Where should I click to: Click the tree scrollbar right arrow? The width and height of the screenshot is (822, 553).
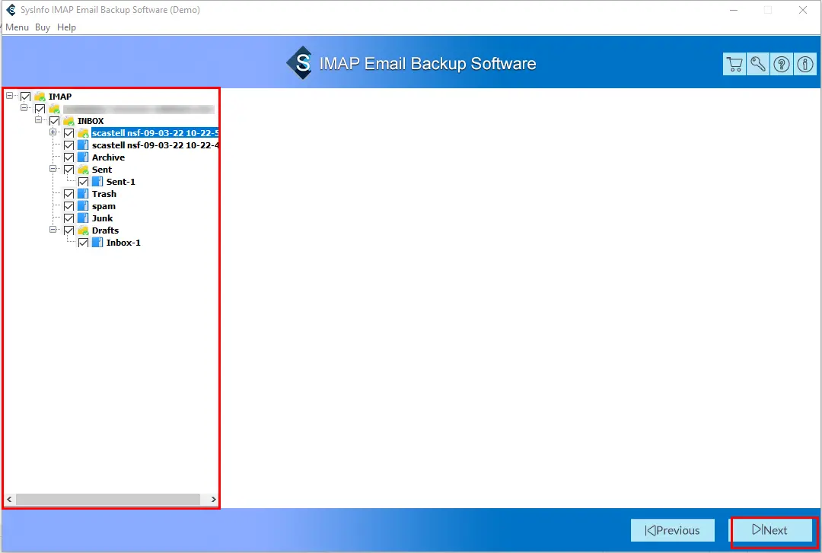tap(213, 500)
